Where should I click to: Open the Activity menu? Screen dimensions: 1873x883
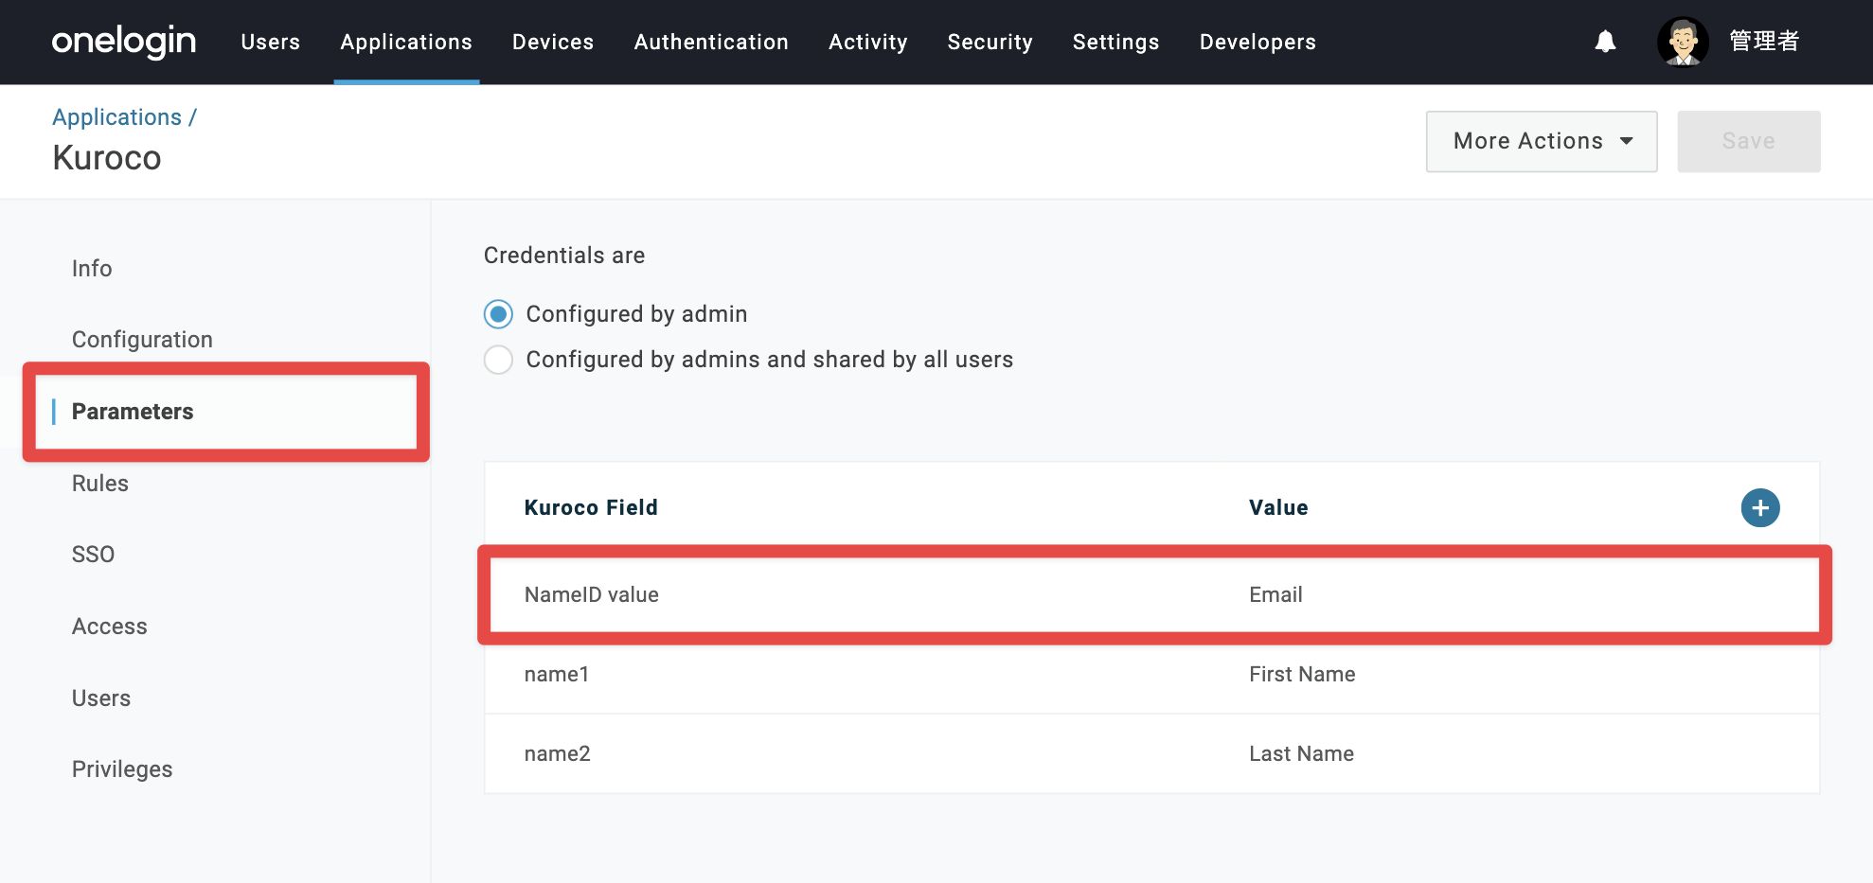(868, 42)
